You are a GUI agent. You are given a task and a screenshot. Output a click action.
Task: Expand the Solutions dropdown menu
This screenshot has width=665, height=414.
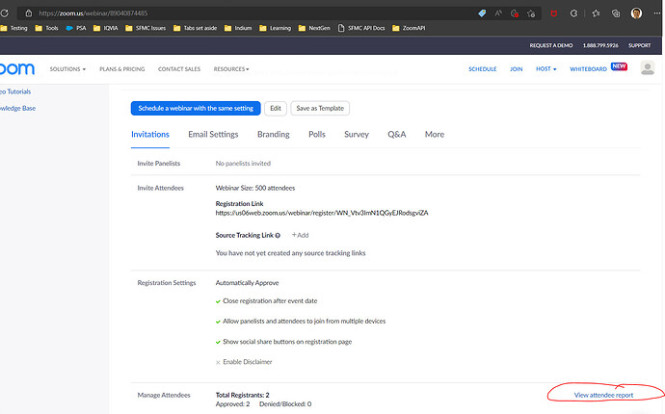click(x=67, y=69)
